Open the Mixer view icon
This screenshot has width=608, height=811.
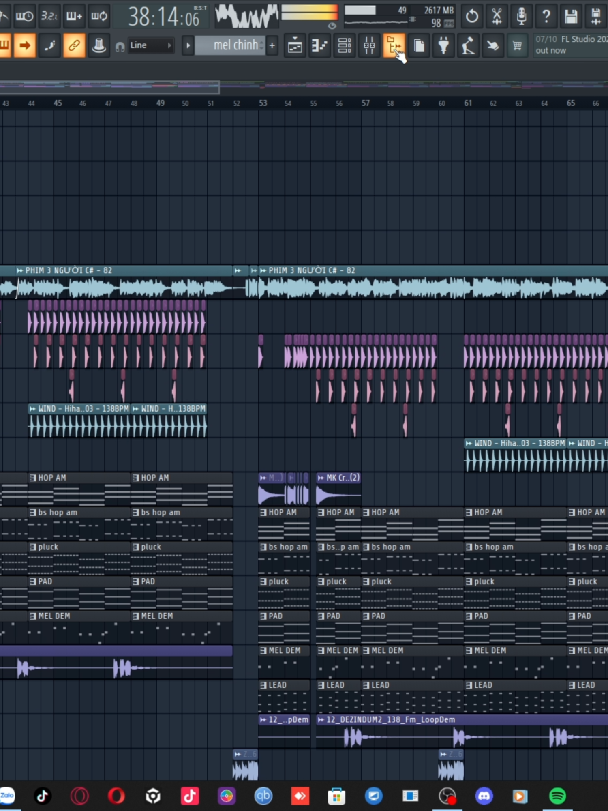pos(369,46)
